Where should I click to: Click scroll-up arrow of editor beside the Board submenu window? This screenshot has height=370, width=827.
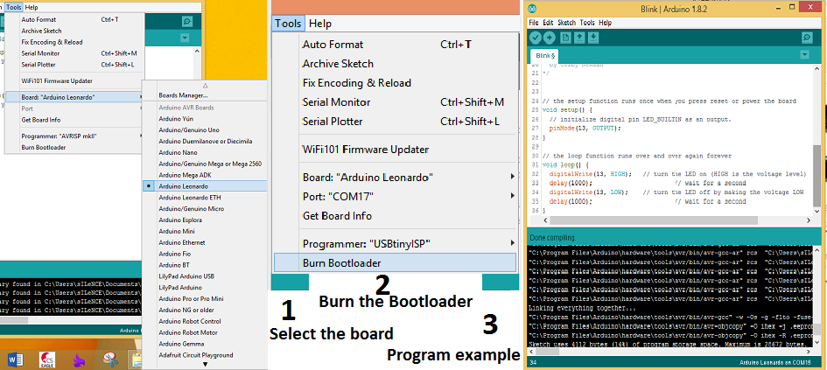(197, 52)
